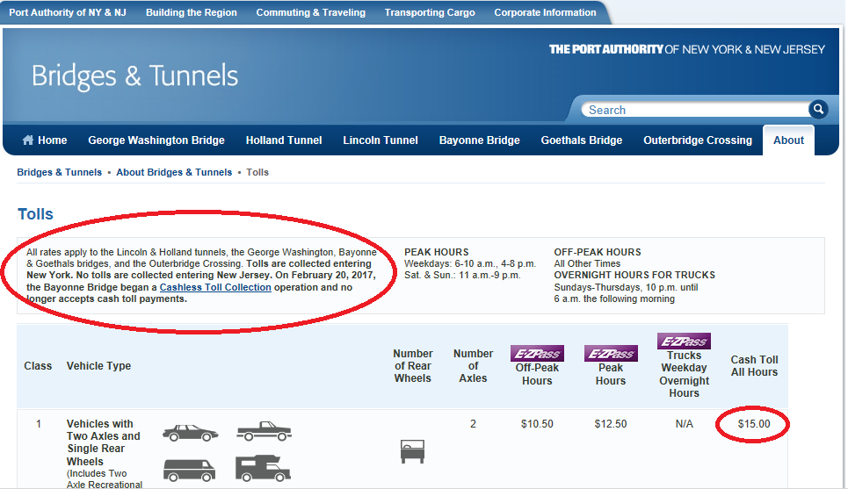Click the OFF-PEAK HOURS heading text

click(x=597, y=252)
